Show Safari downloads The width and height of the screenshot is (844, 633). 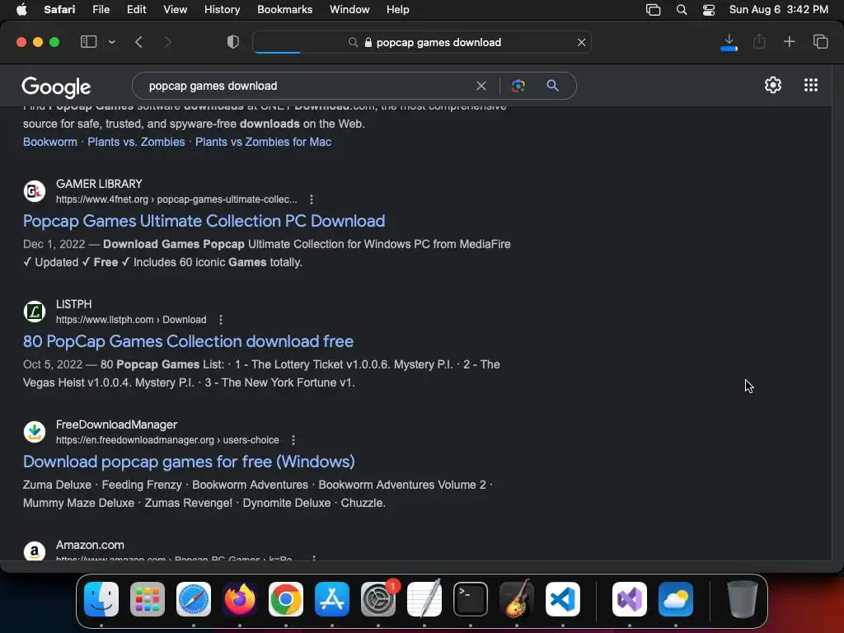pyautogui.click(x=729, y=42)
